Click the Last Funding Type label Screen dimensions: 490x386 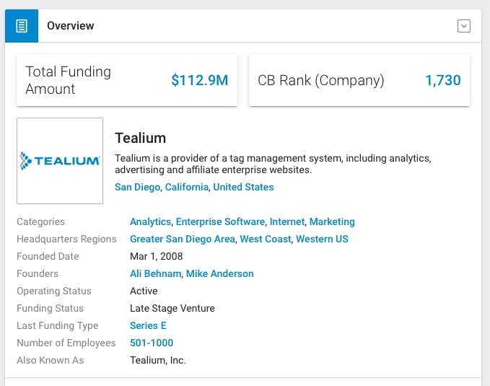(58, 325)
